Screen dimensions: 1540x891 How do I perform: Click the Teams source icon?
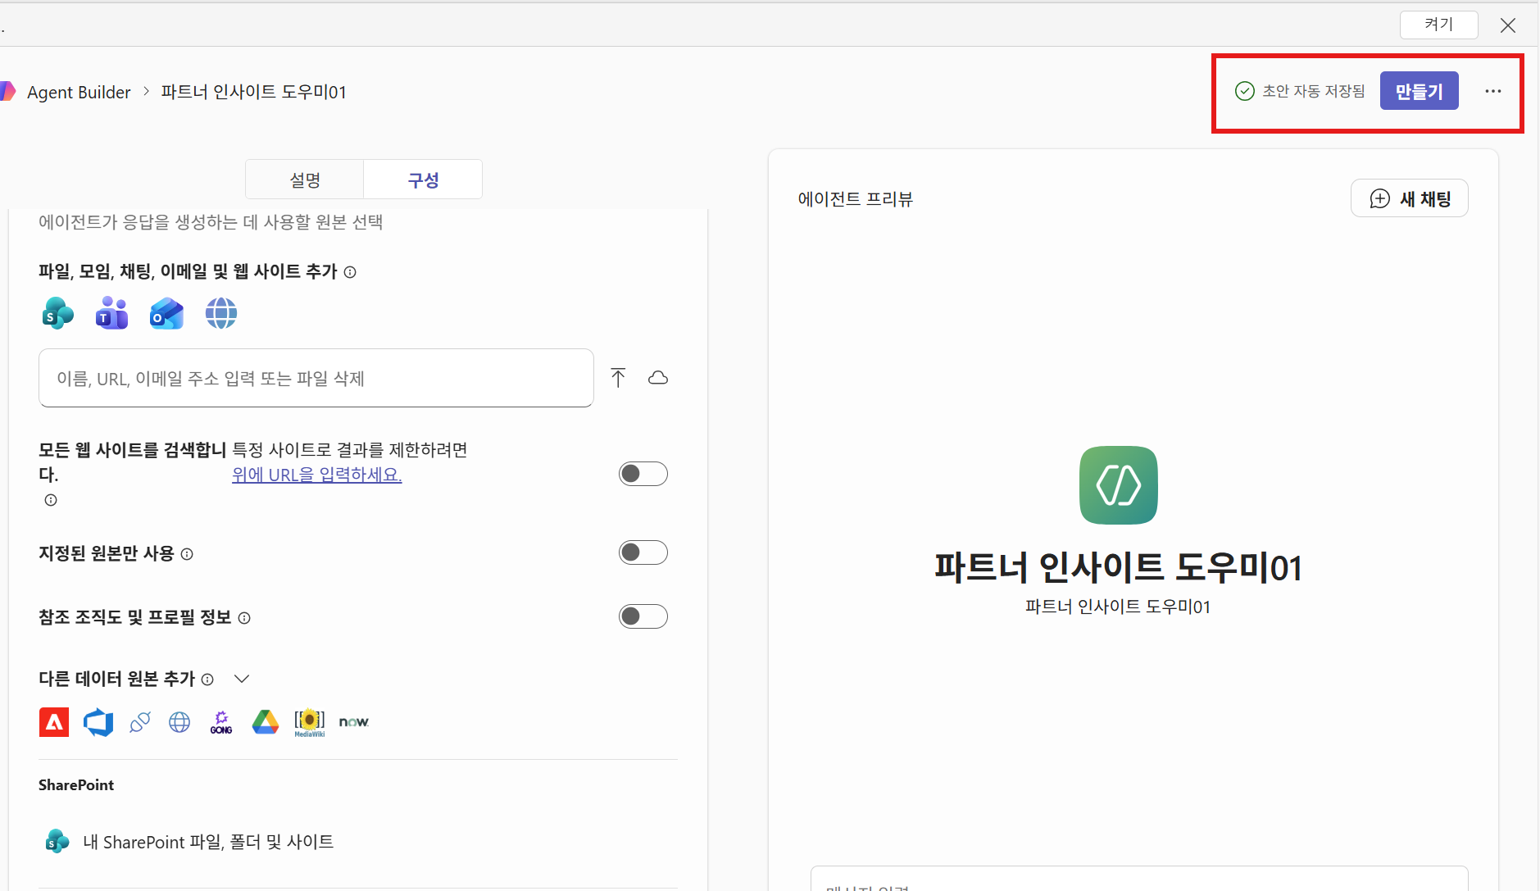pos(111,313)
